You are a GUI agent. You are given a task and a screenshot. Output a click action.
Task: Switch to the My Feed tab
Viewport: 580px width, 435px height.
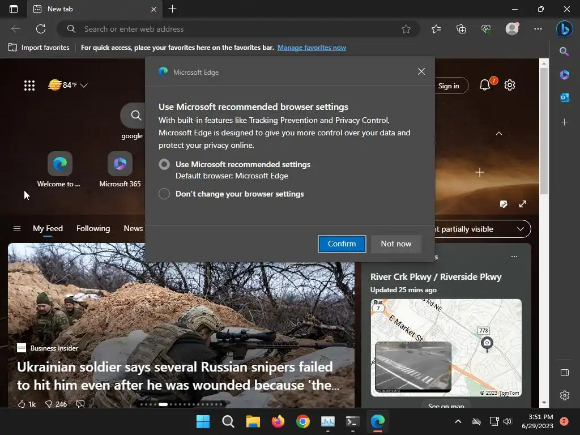point(48,229)
